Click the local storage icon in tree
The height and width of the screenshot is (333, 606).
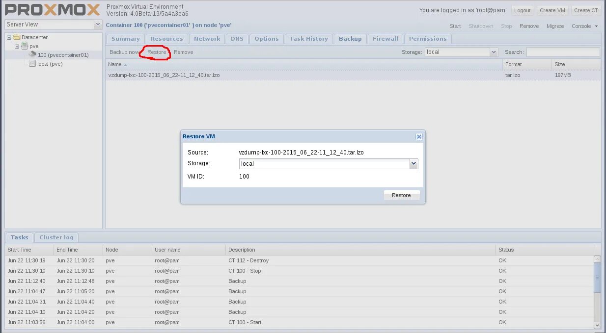click(32, 64)
